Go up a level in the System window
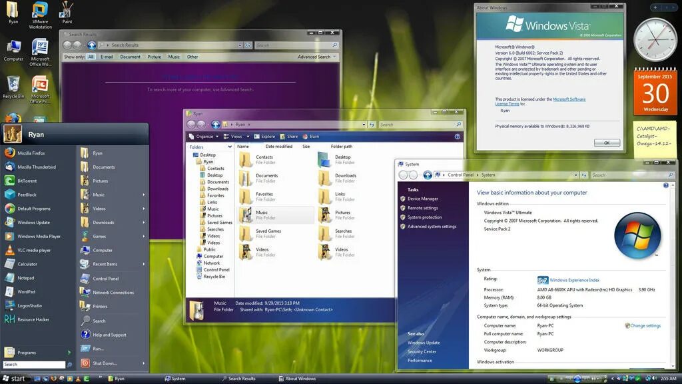Image resolution: width=682 pixels, height=384 pixels. click(428, 175)
